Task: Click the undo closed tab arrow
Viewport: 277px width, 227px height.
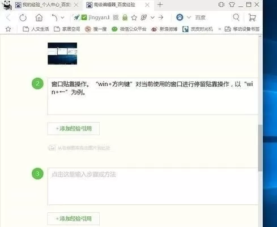Action: 54,18
